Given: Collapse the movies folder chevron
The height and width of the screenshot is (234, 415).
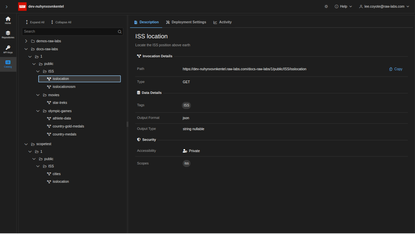Looking at the screenshot, I should click(x=38, y=95).
